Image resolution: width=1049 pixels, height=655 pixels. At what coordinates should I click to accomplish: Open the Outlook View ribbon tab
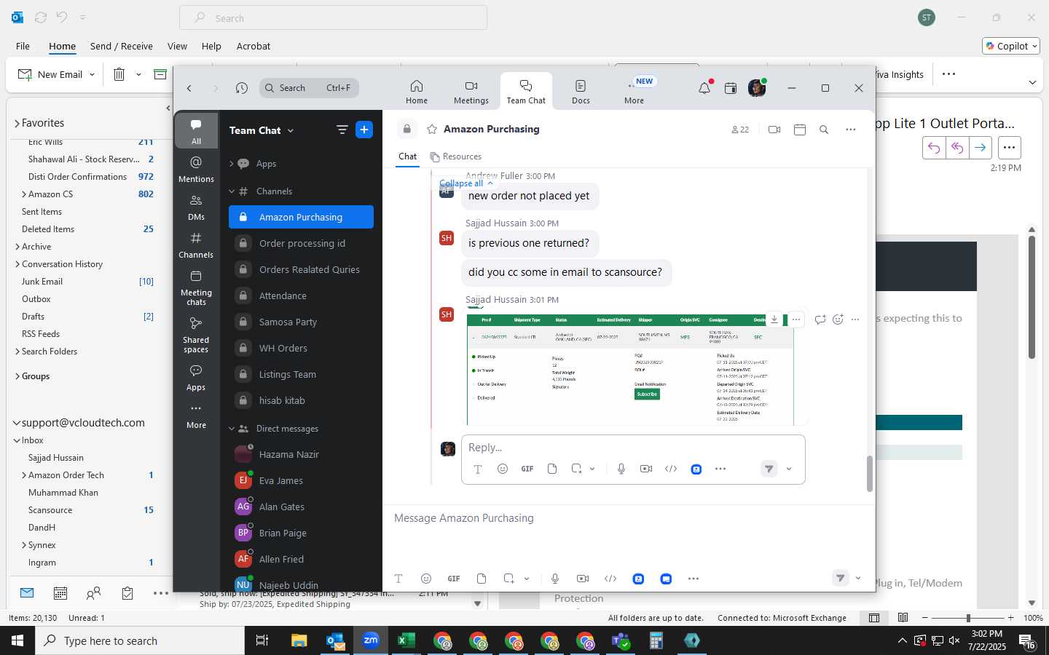click(177, 46)
